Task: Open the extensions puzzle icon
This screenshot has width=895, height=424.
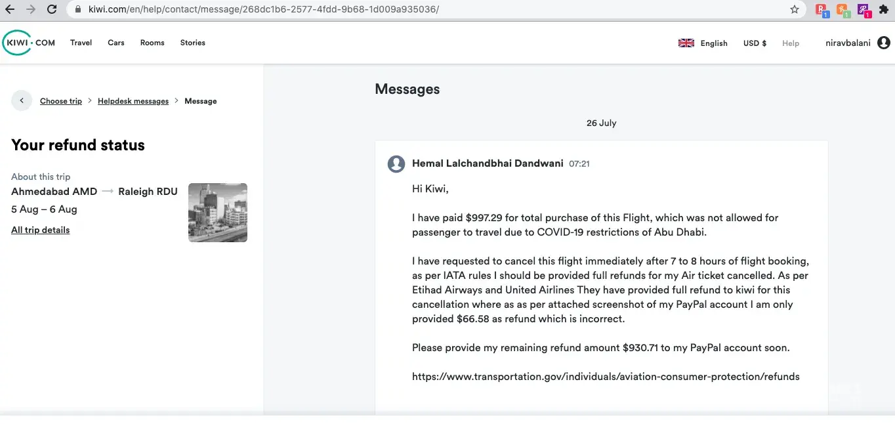Action: 883,10
